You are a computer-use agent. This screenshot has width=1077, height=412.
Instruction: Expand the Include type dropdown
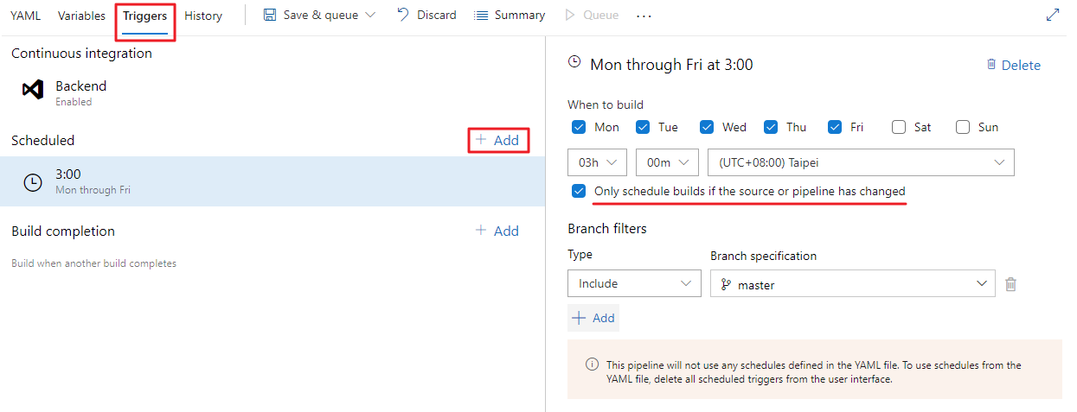pos(634,283)
